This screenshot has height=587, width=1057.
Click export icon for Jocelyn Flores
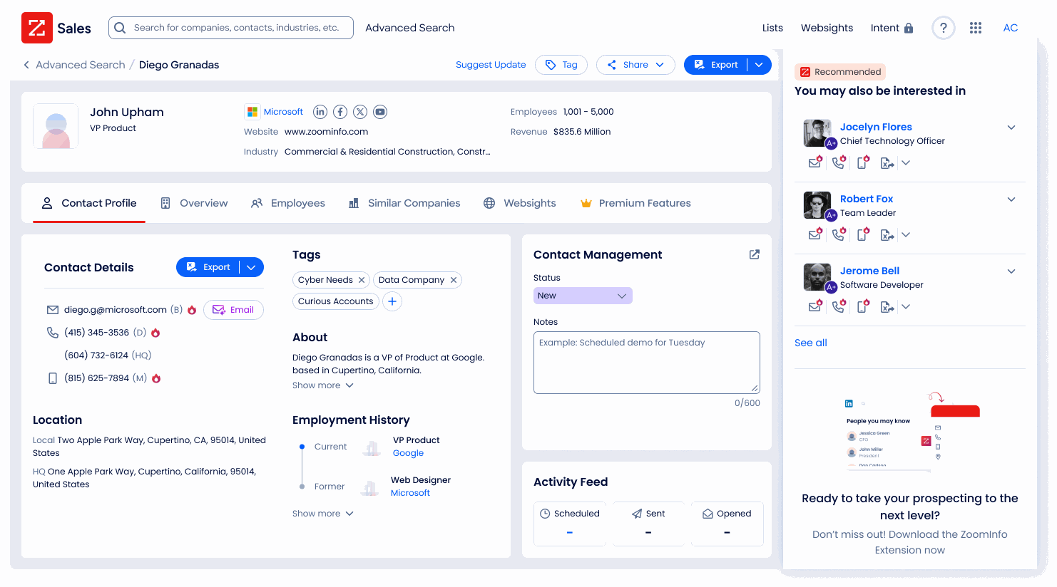point(887,163)
